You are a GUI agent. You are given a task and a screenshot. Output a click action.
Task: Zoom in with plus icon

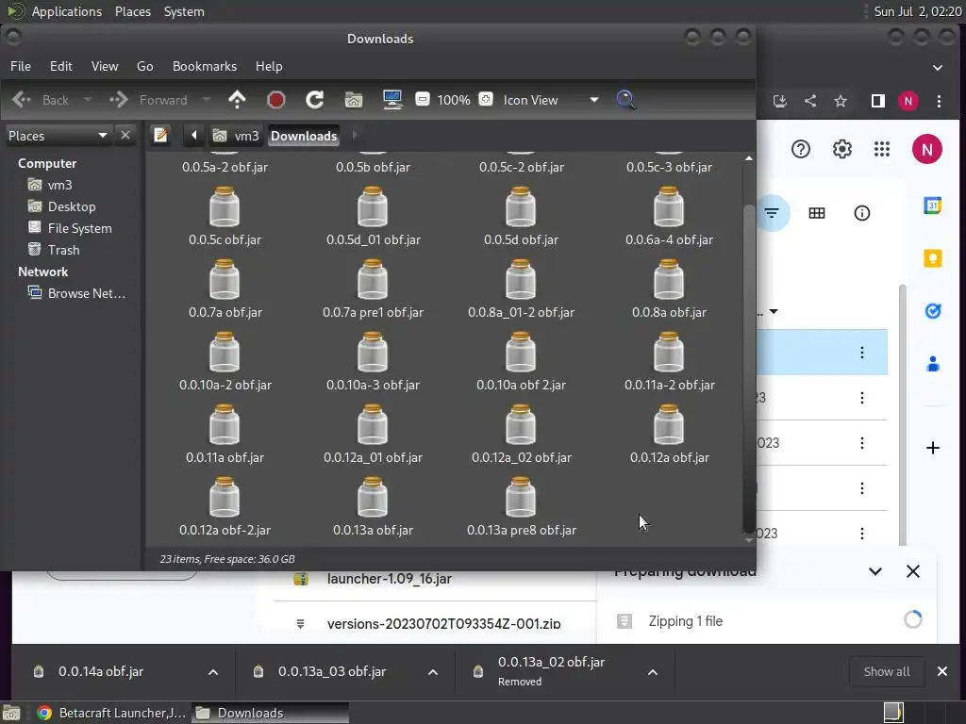point(486,99)
